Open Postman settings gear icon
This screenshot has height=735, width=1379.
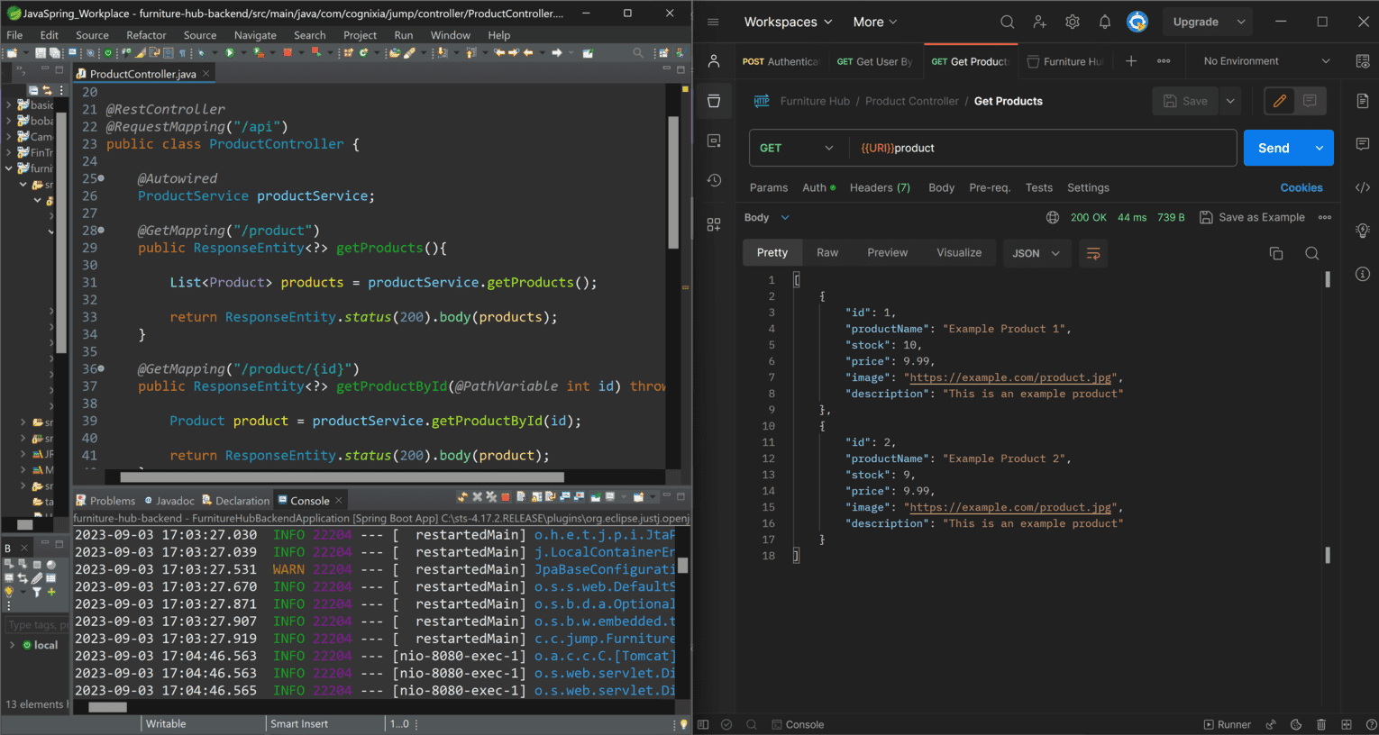tap(1072, 22)
